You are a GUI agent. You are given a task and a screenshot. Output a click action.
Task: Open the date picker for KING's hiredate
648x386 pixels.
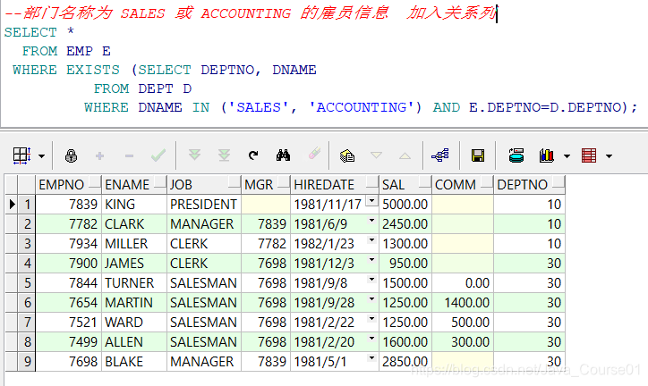[372, 201]
